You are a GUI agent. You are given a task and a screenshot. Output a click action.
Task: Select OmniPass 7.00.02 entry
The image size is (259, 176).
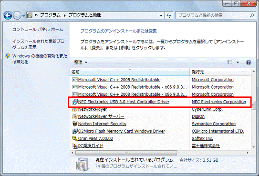click(95, 138)
